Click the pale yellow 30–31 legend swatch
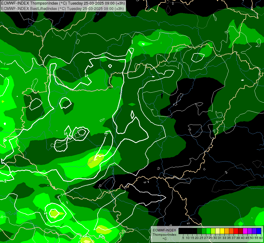Viewport: 264px width, 243px height. pyautogui.click(x=218, y=231)
